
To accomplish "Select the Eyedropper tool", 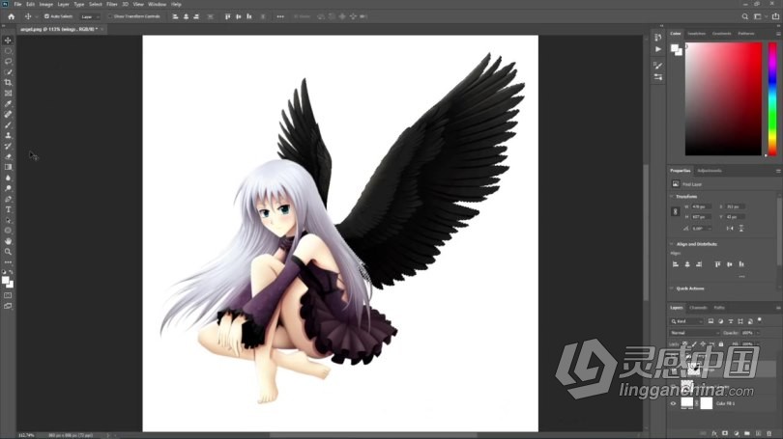I will click(x=8, y=103).
